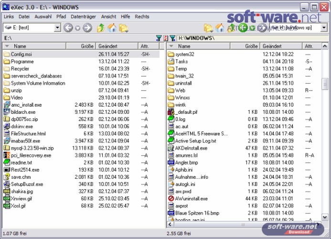
Task: Select bildarch.exe file icon
Action: (7, 112)
